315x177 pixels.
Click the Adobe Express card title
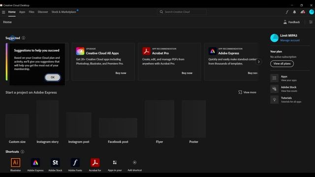[228, 53]
